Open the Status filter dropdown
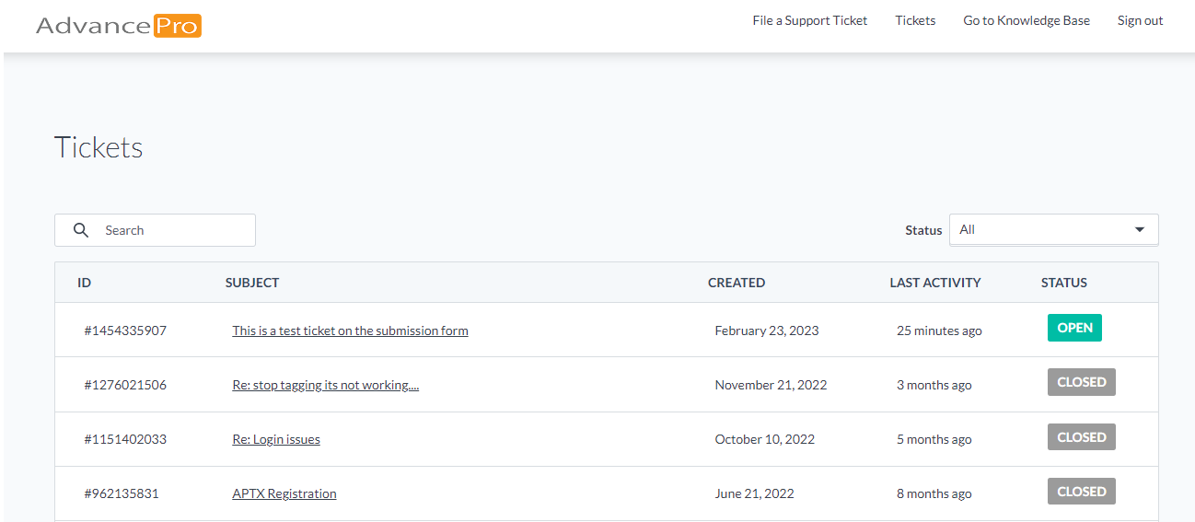The image size is (1195, 522). click(1053, 230)
